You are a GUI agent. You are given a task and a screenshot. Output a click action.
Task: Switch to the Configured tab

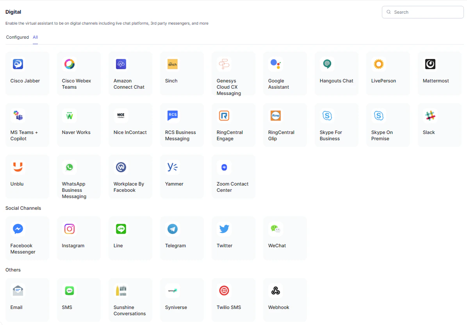point(17,37)
